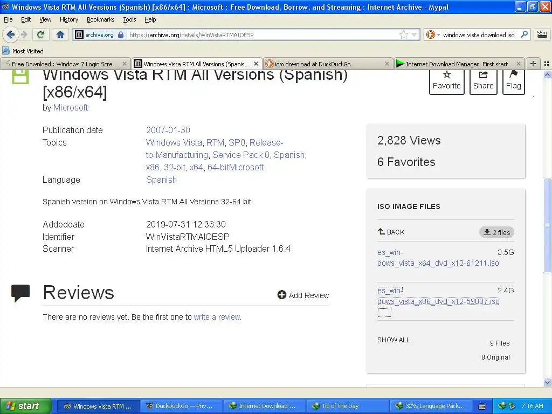Click the Share button
The image size is (552, 414).
click(483, 82)
